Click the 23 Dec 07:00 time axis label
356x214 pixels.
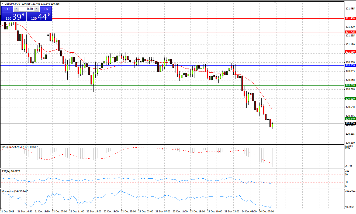[163, 212]
